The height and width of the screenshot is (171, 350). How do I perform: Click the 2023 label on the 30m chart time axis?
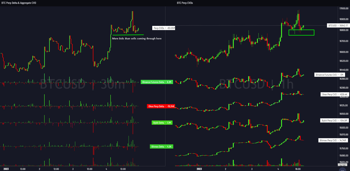coord(6,169)
